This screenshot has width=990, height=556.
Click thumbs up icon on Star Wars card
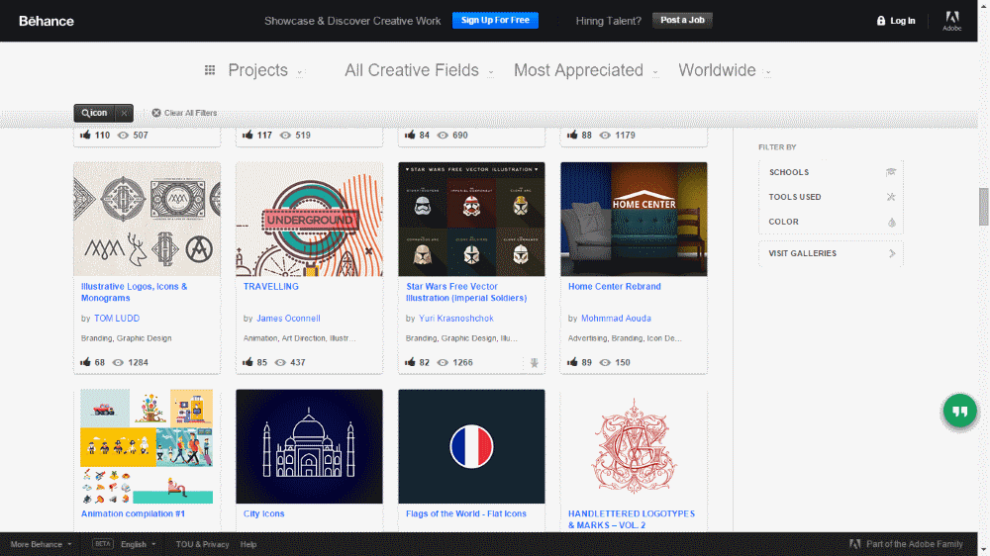pos(410,362)
